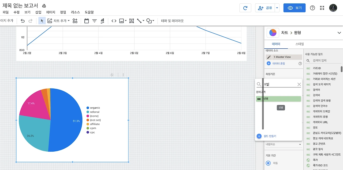Insert a filter control icon

(95, 21)
